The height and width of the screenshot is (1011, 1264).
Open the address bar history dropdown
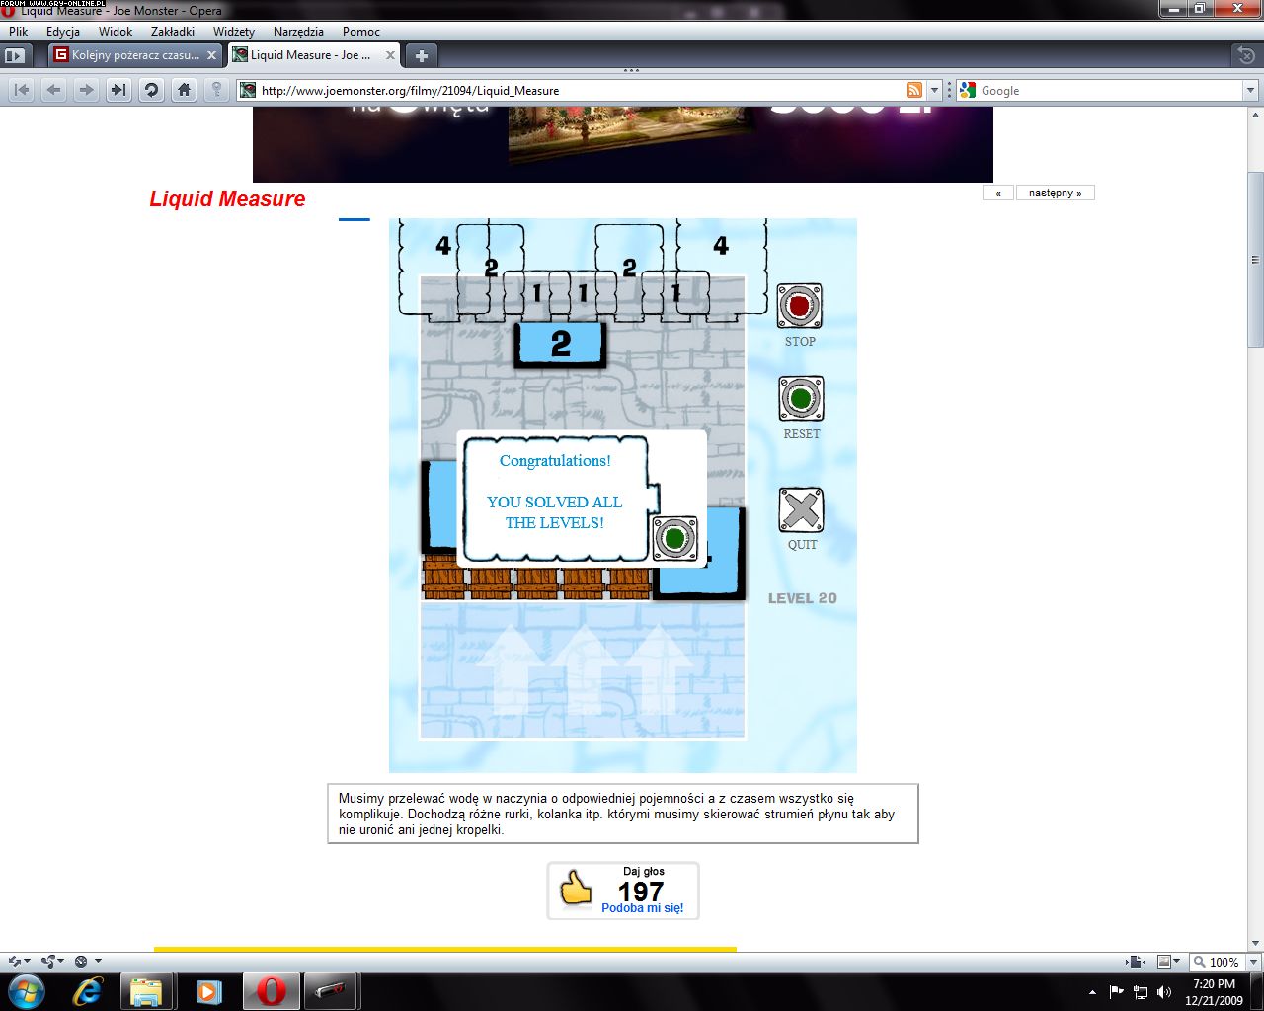pos(934,90)
